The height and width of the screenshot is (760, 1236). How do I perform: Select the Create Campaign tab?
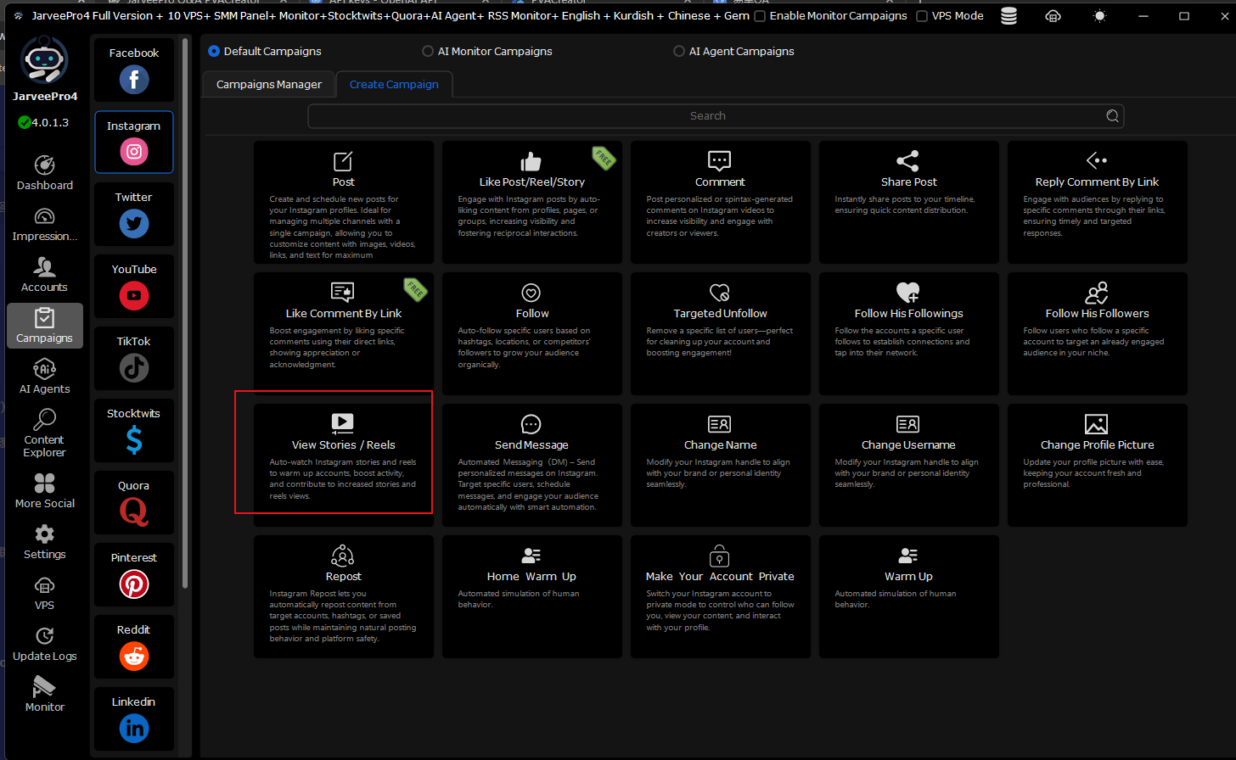[x=394, y=85]
